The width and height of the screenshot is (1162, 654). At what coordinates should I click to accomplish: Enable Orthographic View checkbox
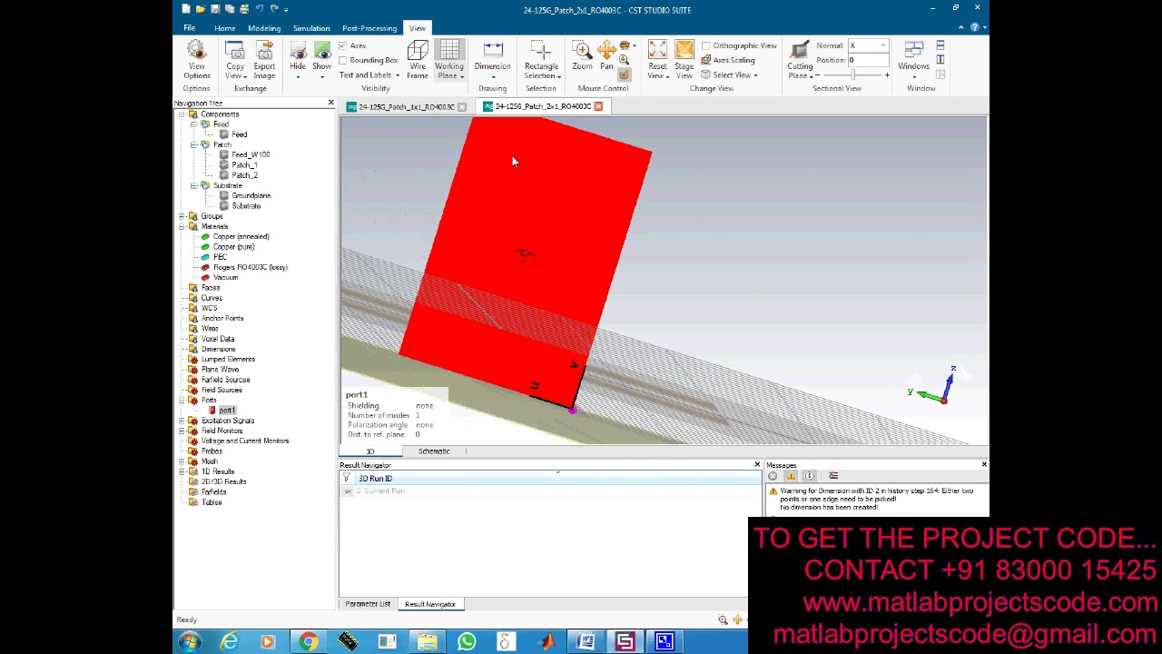pos(705,45)
